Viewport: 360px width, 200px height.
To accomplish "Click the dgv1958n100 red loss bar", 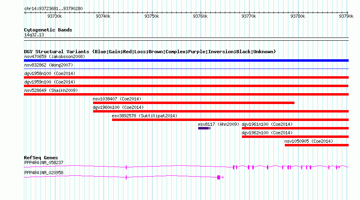I will (186, 77).
